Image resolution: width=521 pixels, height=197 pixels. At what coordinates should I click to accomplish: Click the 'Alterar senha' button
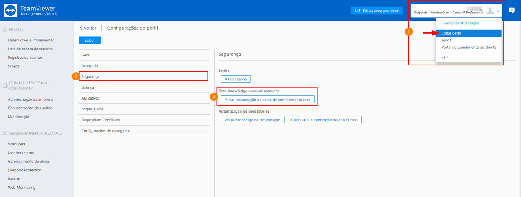coord(236,79)
